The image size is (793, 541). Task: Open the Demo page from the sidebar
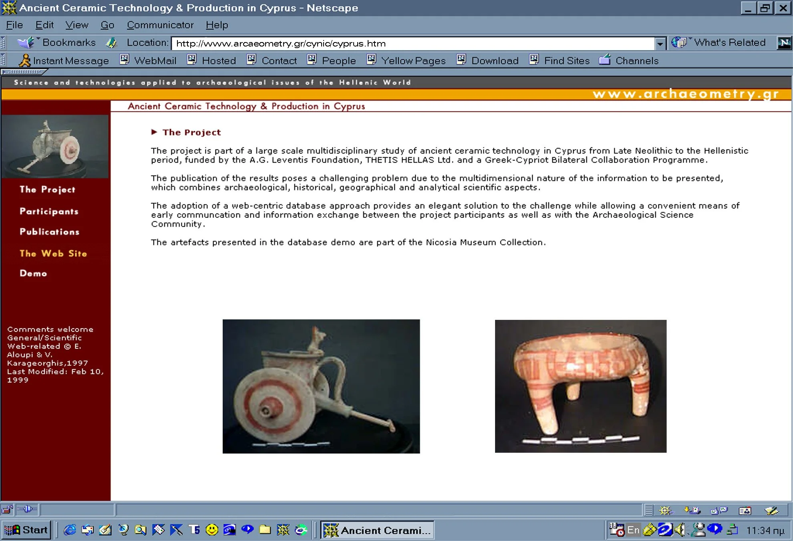point(33,273)
